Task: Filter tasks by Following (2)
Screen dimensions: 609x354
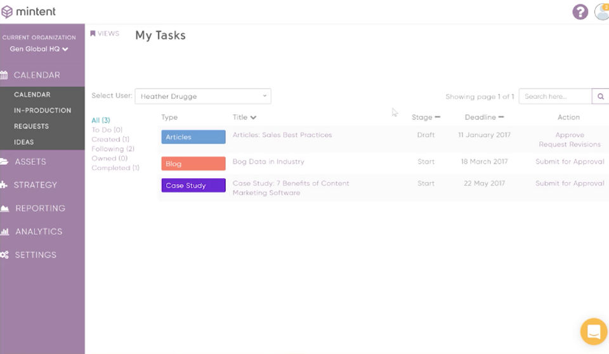Action: point(113,149)
